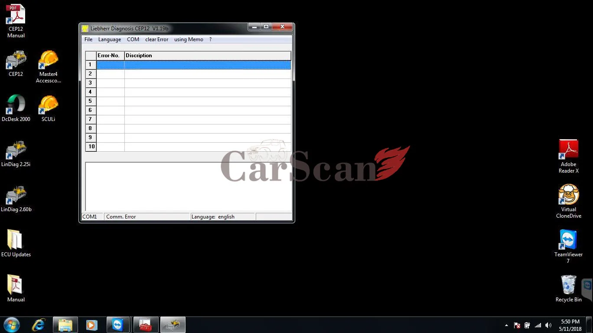The image size is (593, 333).
Task: Click the Discription column header
Action: 208,55
